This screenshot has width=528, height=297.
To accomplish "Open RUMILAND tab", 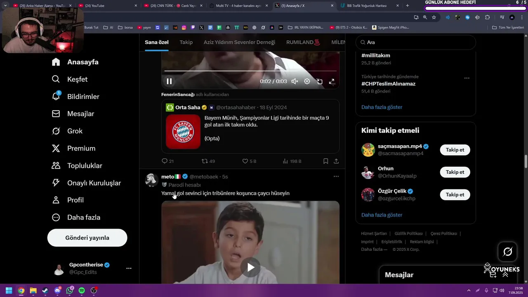I will pyautogui.click(x=303, y=42).
